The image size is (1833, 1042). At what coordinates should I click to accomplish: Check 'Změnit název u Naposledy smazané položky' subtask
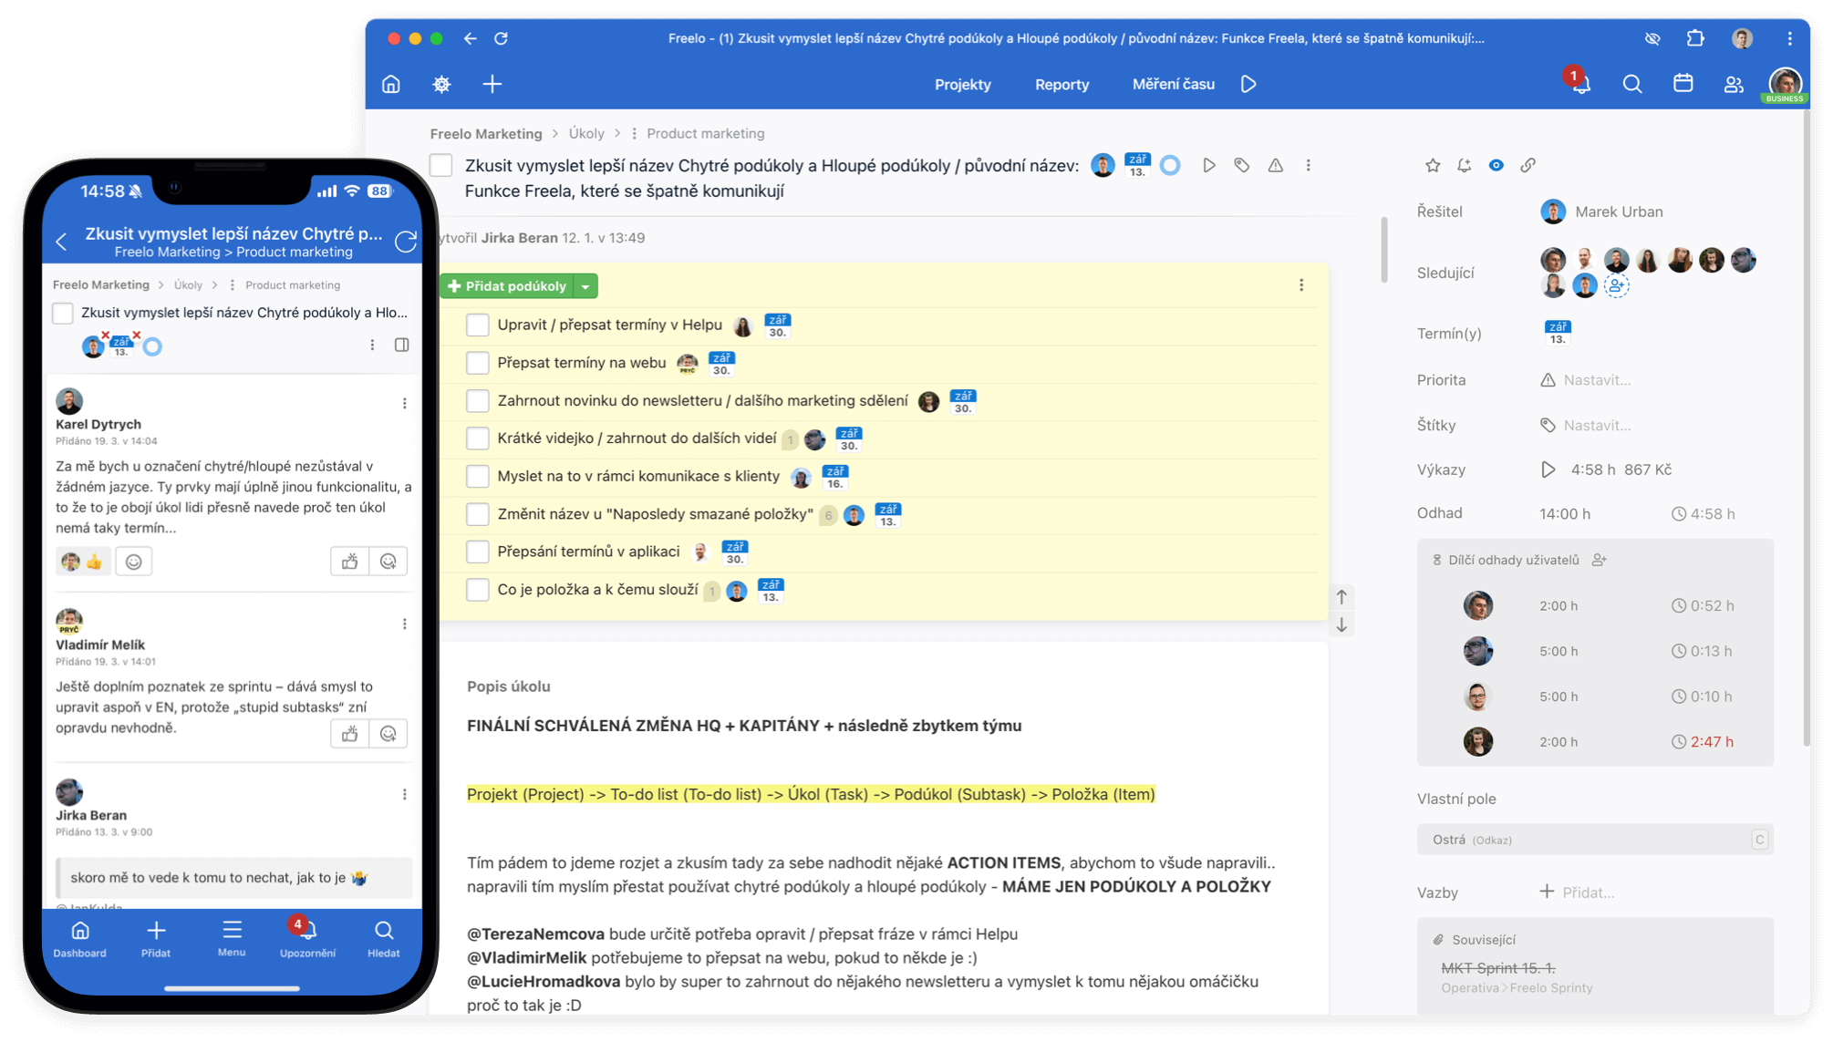coord(478,514)
